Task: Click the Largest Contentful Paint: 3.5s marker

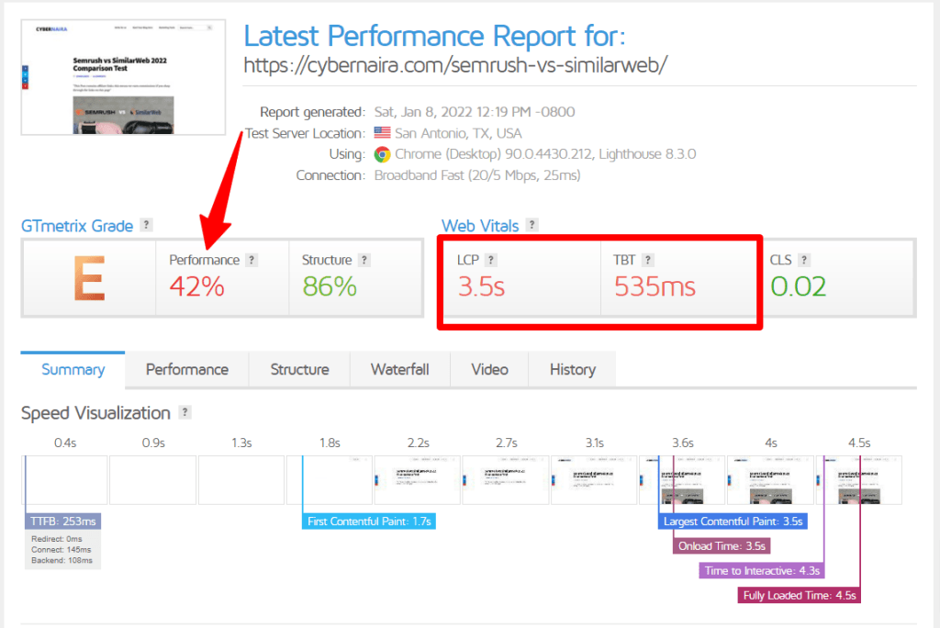Action: click(733, 521)
